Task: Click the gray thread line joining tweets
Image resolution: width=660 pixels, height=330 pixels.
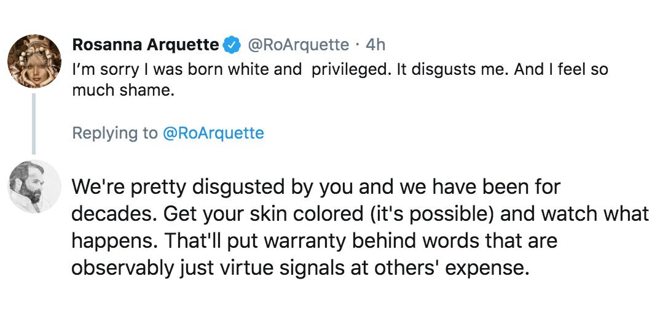Action: point(34,123)
